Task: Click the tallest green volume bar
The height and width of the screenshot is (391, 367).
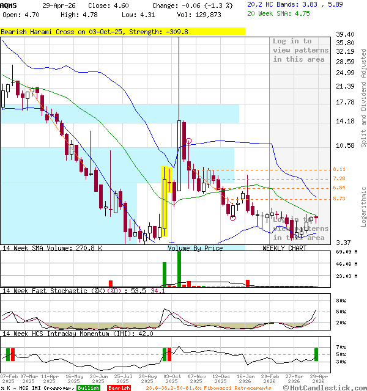Action: (179, 268)
